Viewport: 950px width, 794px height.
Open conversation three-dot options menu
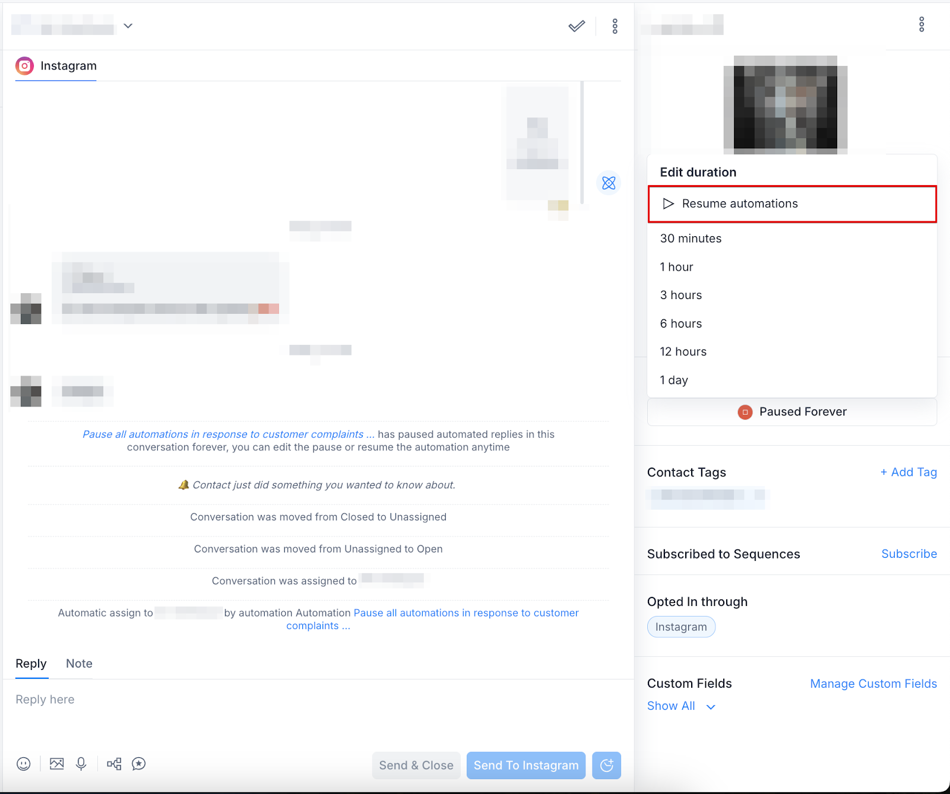click(x=615, y=26)
